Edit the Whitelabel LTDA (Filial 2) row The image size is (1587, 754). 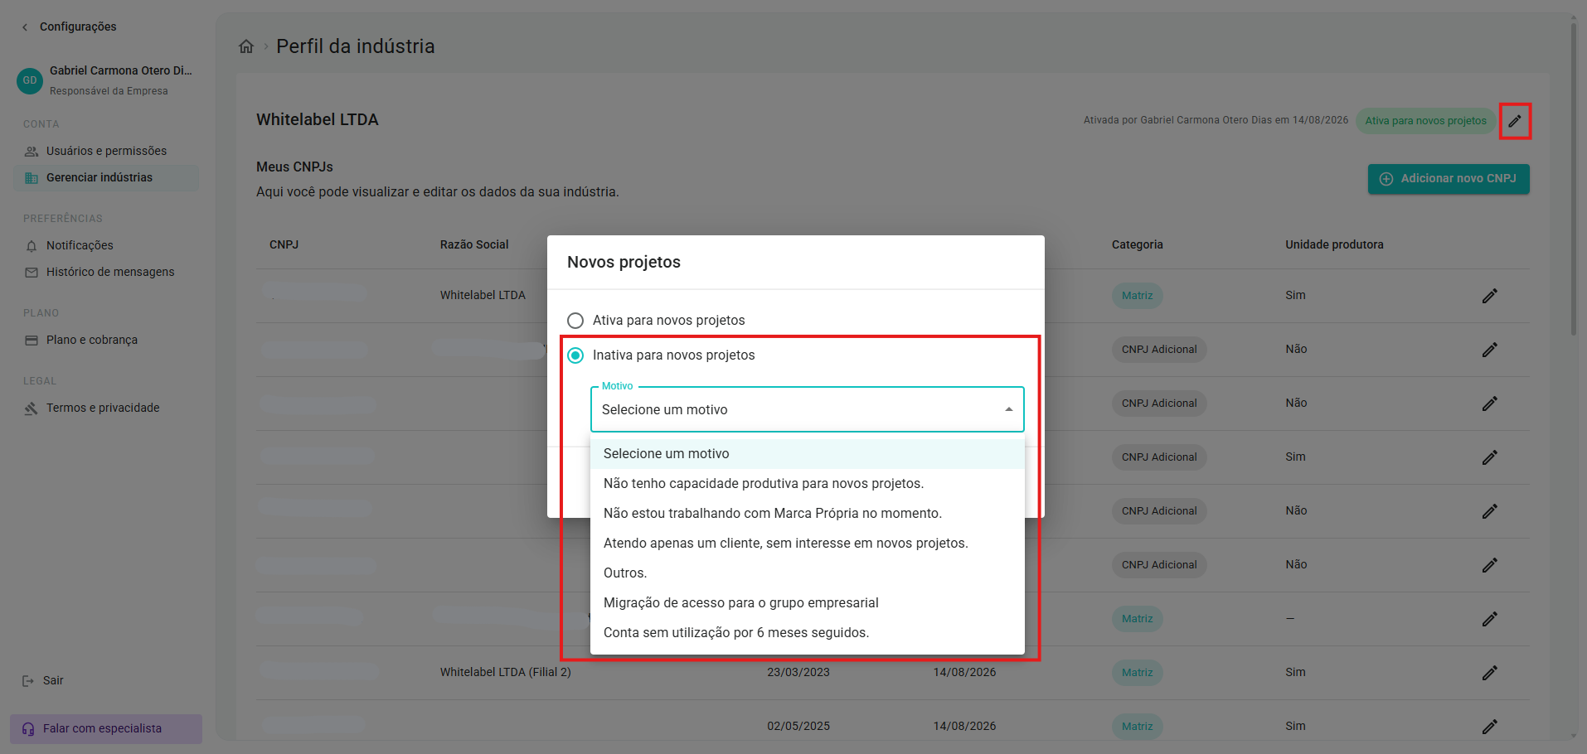coord(1489,673)
